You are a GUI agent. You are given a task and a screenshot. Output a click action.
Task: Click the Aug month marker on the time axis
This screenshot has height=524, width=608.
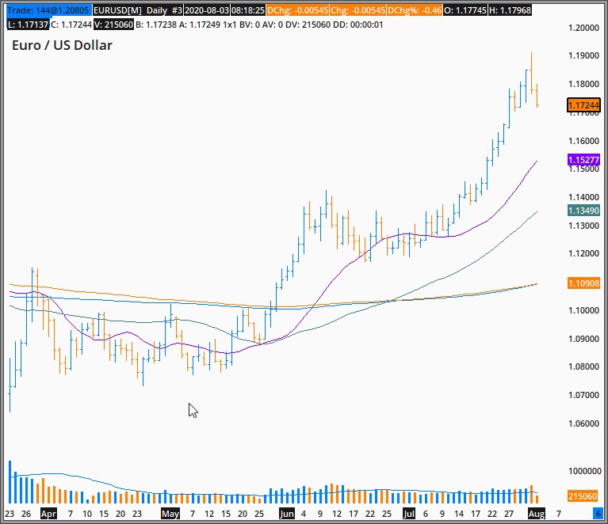tap(537, 514)
